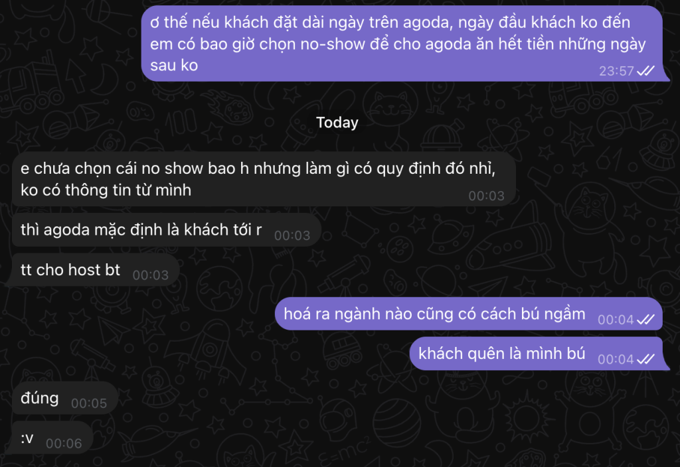Click the double-check icon on the 'bú ngầm' message
The width and height of the screenshot is (680, 467).
645,320
